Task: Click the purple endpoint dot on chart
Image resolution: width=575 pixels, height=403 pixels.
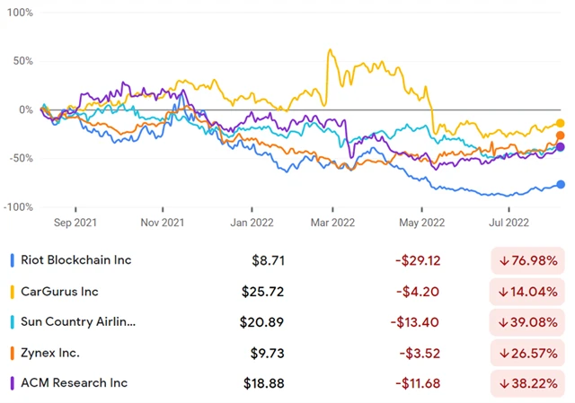Action: (x=561, y=147)
